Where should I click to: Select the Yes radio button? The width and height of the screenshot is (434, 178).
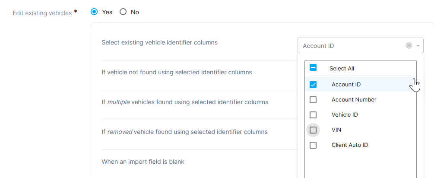[94, 12]
